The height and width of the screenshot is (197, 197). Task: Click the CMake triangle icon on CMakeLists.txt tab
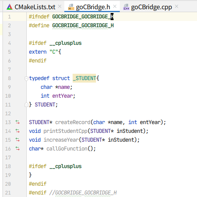10,7
